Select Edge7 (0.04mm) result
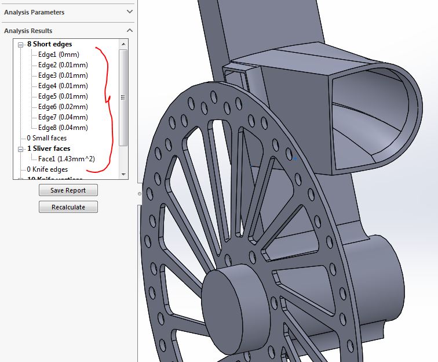 [x=63, y=117]
